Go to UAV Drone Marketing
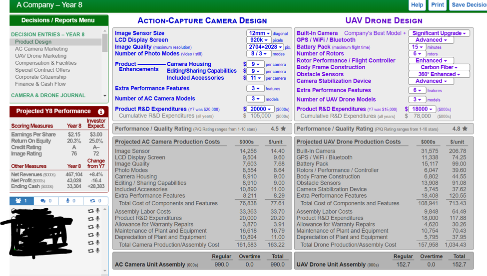Screen dimensions: 487x276 point(40,56)
